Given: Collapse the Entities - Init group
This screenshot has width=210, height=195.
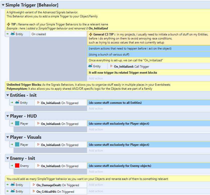Looking at the screenshot, I should 8,95.
